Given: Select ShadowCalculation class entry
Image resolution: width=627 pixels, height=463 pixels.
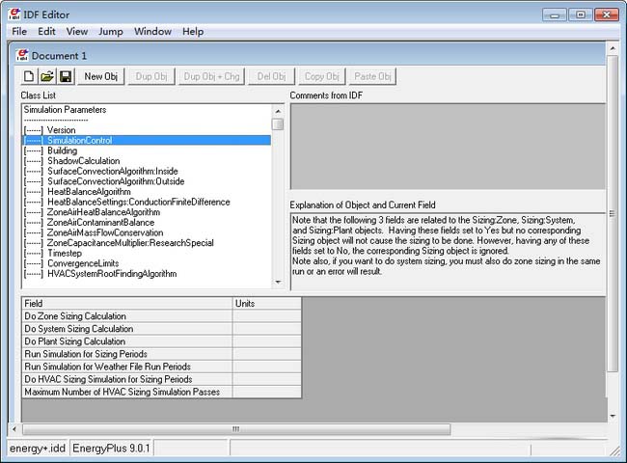Looking at the screenshot, I should [x=83, y=161].
